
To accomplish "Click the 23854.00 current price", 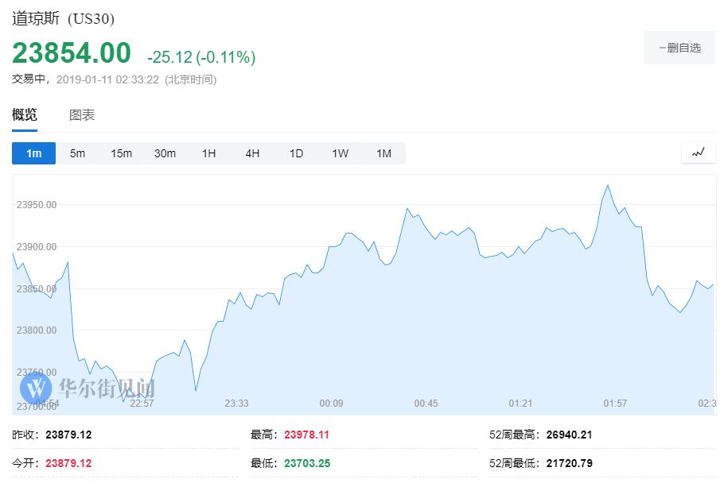I will (72, 53).
